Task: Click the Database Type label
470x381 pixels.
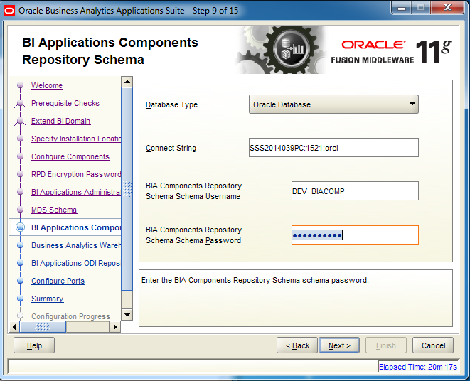Action: 171,104
